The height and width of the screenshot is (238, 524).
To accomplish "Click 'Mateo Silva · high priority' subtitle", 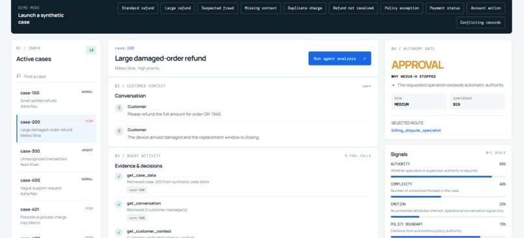I will [x=137, y=68].
